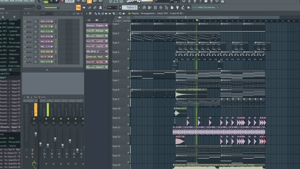Mute the master mixer track LED
This screenshot has width=300, height=169.
[x=34, y=119]
